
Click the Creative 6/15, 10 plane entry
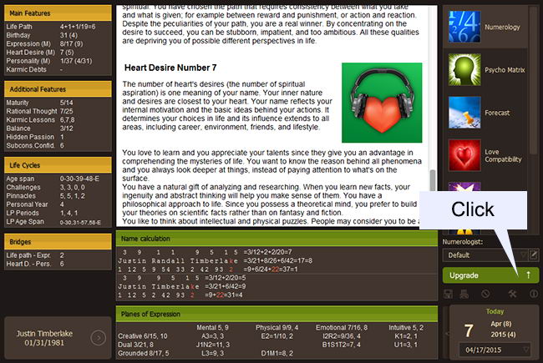tap(143, 336)
